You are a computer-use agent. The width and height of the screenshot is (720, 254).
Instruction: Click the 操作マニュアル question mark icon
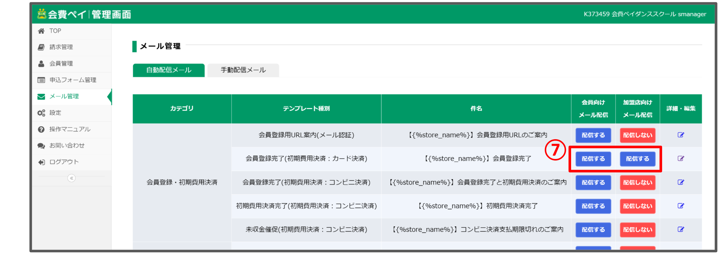(x=41, y=129)
